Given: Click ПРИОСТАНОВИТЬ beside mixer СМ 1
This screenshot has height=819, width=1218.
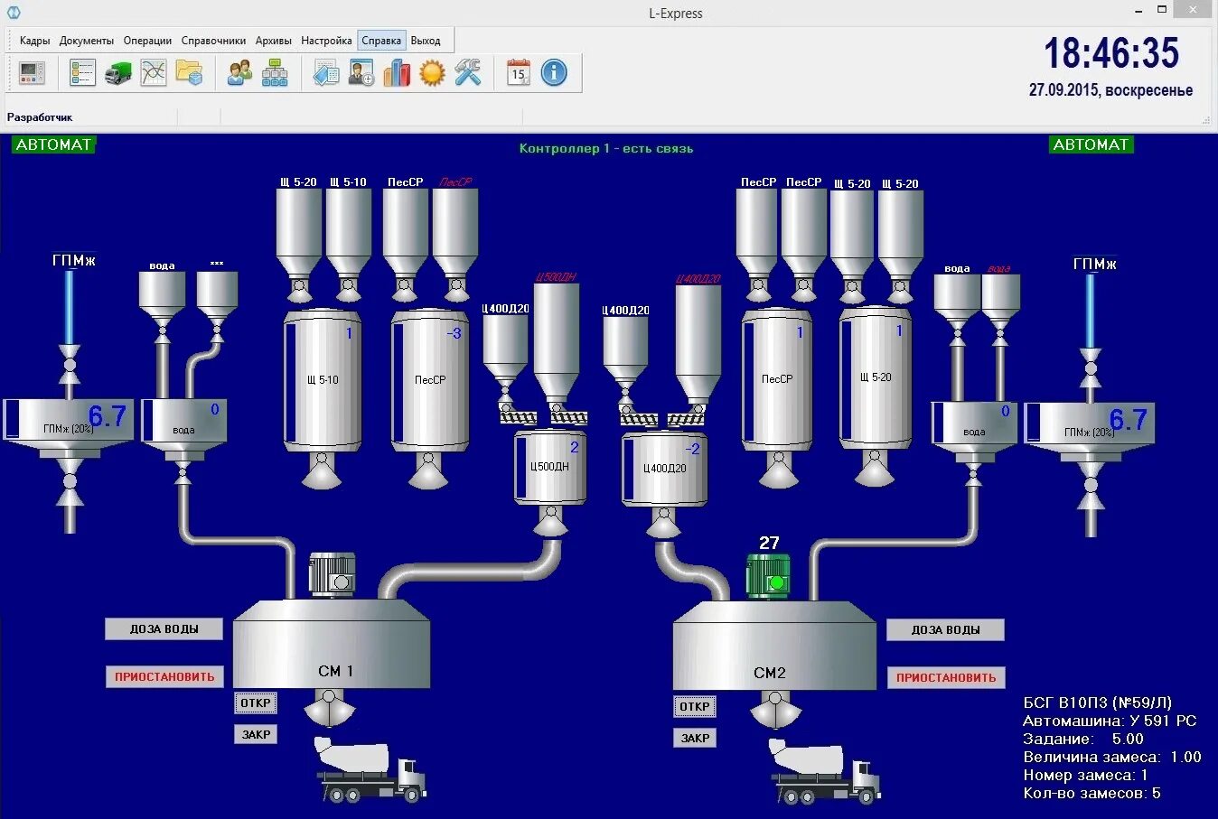Looking at the screenshot, I should (x=164, y=676).
